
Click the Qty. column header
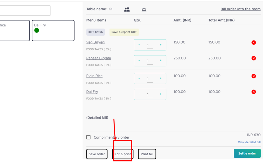pyautogui.click(x=137, y=20)
